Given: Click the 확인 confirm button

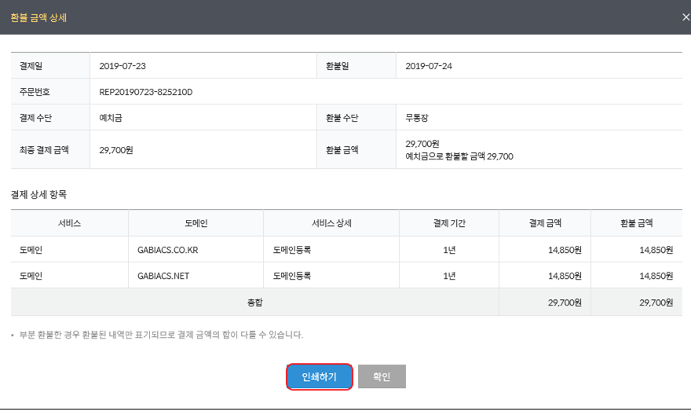Looking at the screenshot, I should click(x=382, y=376).
